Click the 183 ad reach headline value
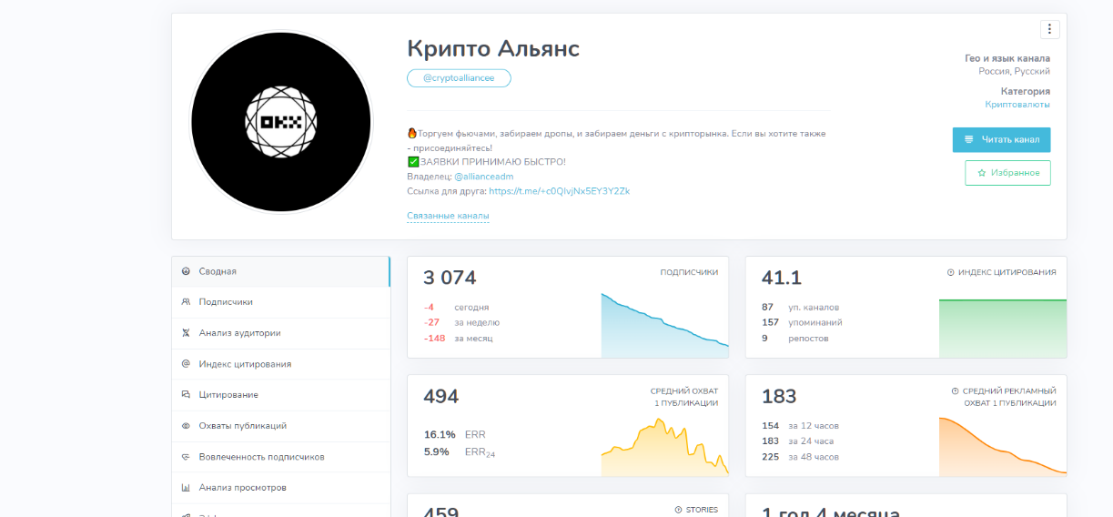The image size is (1113, 517). pos(779,397)
